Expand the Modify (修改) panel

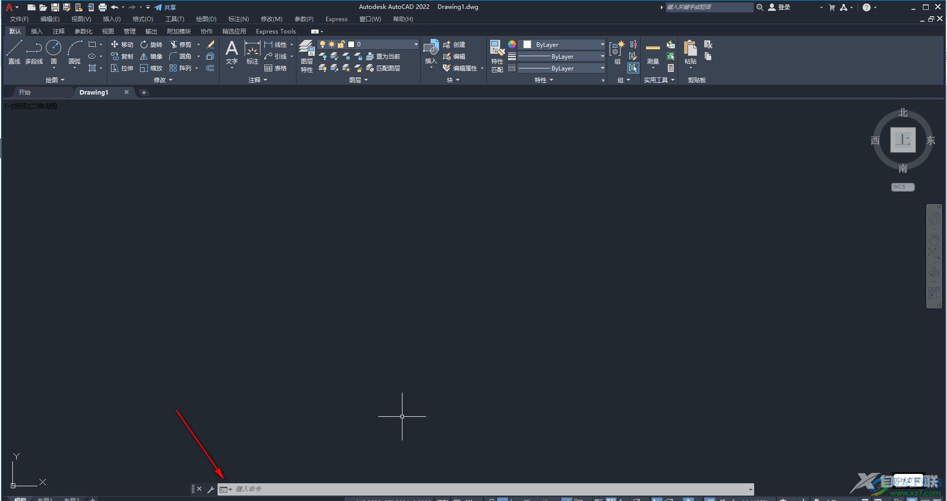coord(163,80)
